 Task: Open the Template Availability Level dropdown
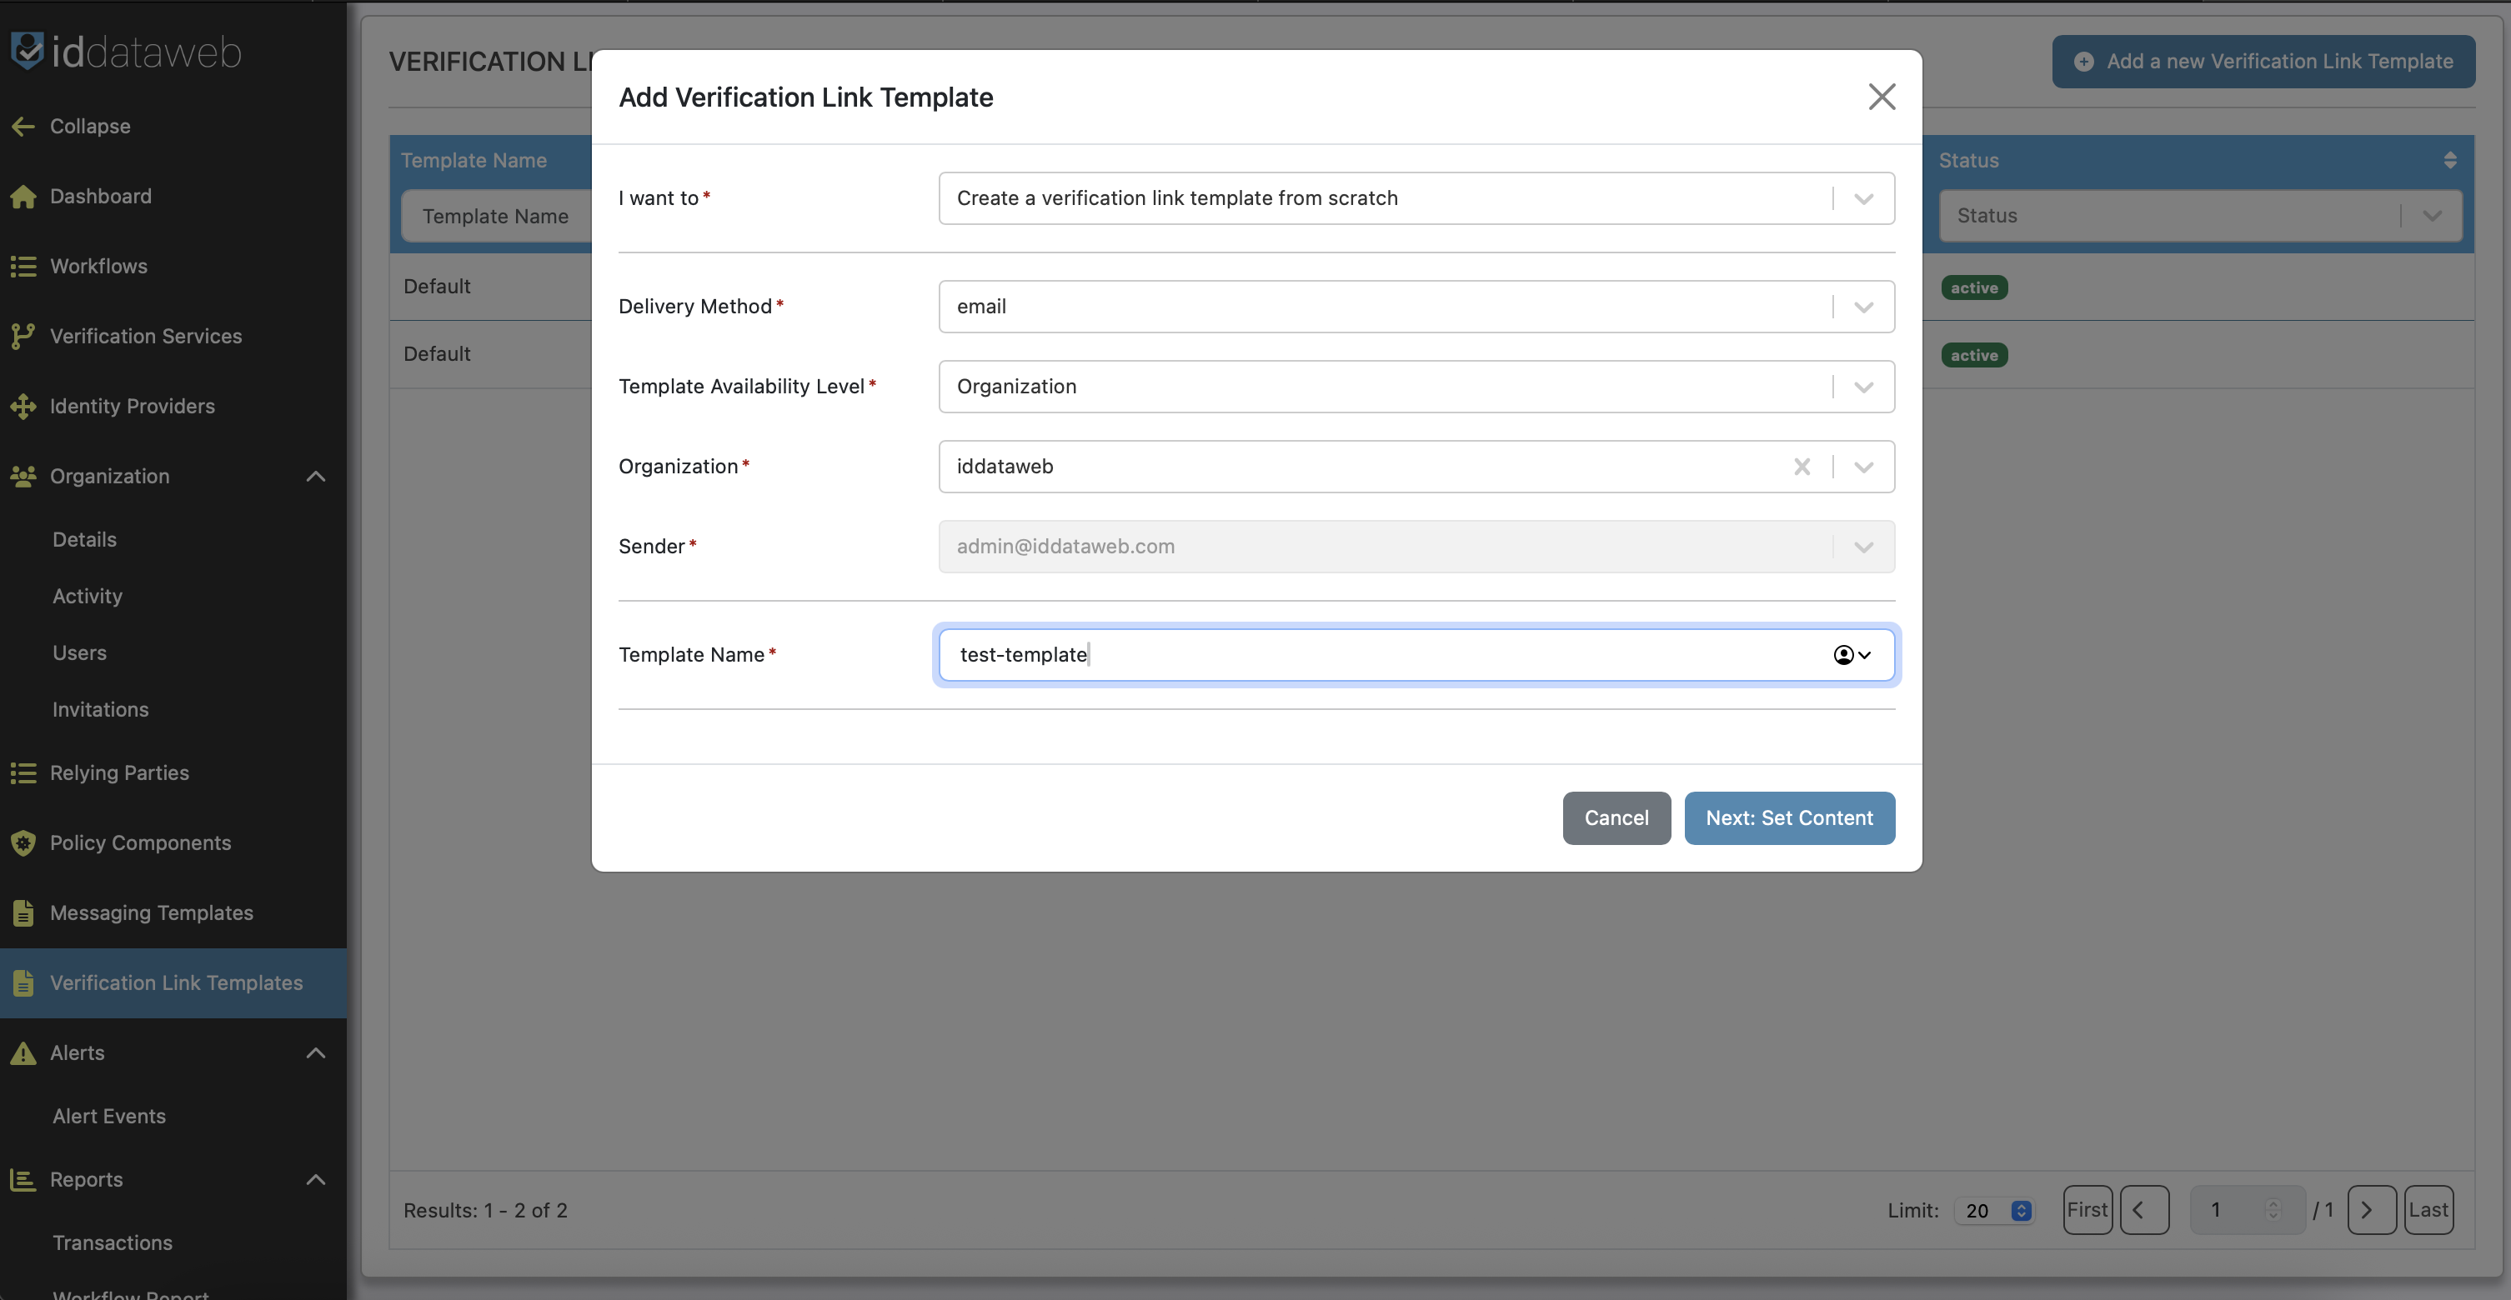coord(1862,387)
